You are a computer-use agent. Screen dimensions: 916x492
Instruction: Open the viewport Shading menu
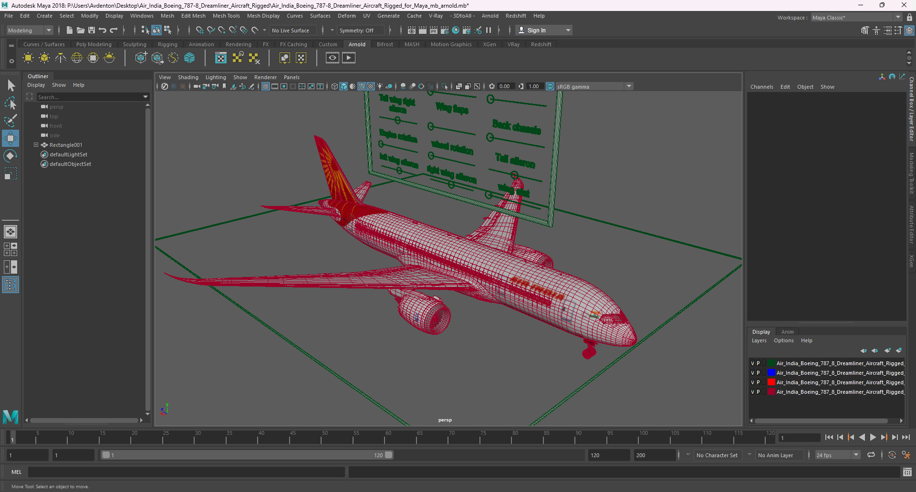coord(188,77)
